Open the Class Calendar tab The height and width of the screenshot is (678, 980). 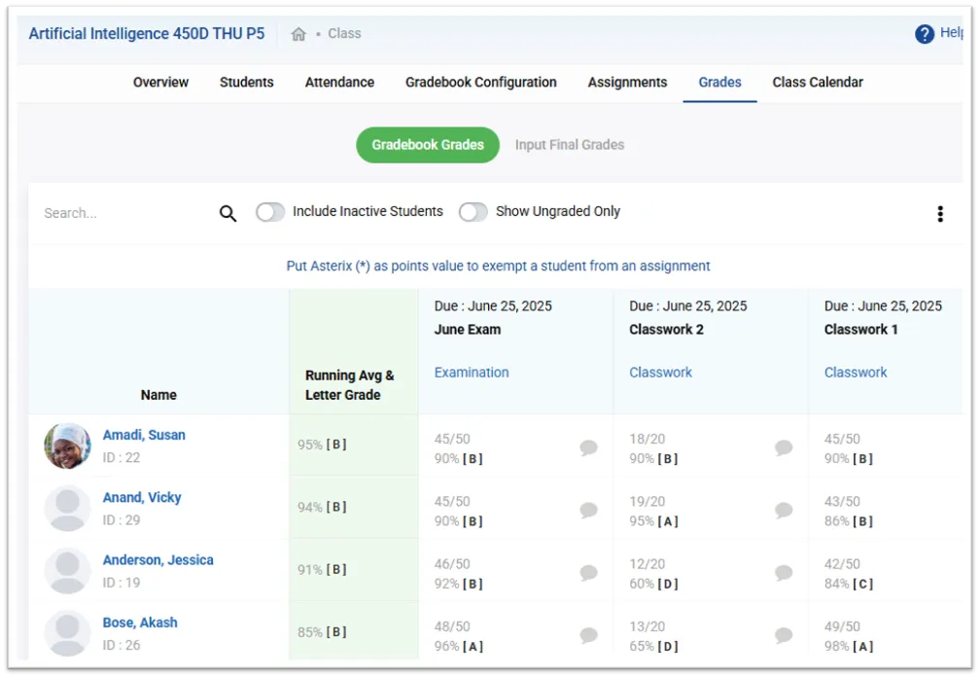point(818,83)
